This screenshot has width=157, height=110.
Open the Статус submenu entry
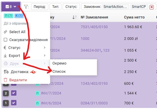tap(26, 48)
